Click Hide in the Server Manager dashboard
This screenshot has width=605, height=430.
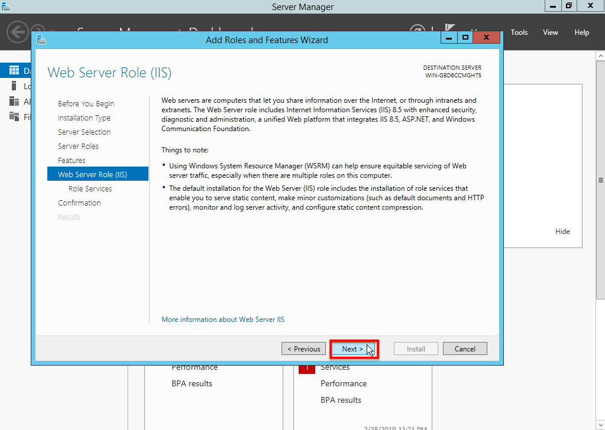[562, 231]
